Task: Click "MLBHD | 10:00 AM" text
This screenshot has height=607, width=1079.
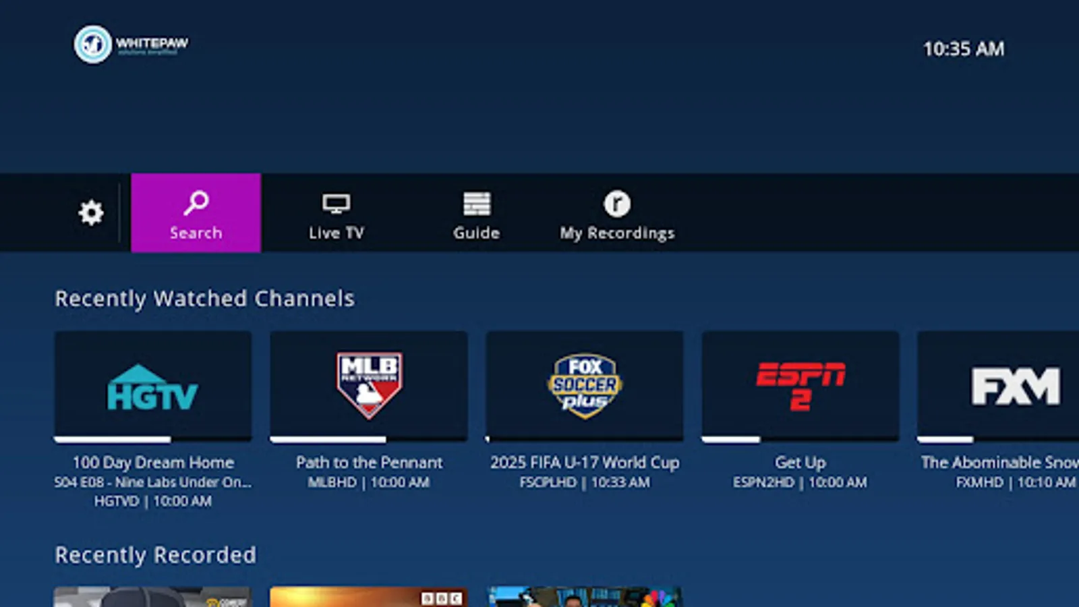Action: pyautogui.click(x=369, y=482)
